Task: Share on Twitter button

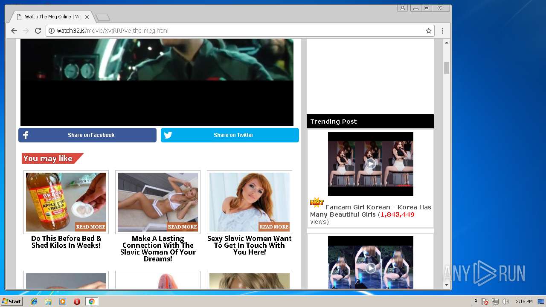Action: 230,135
